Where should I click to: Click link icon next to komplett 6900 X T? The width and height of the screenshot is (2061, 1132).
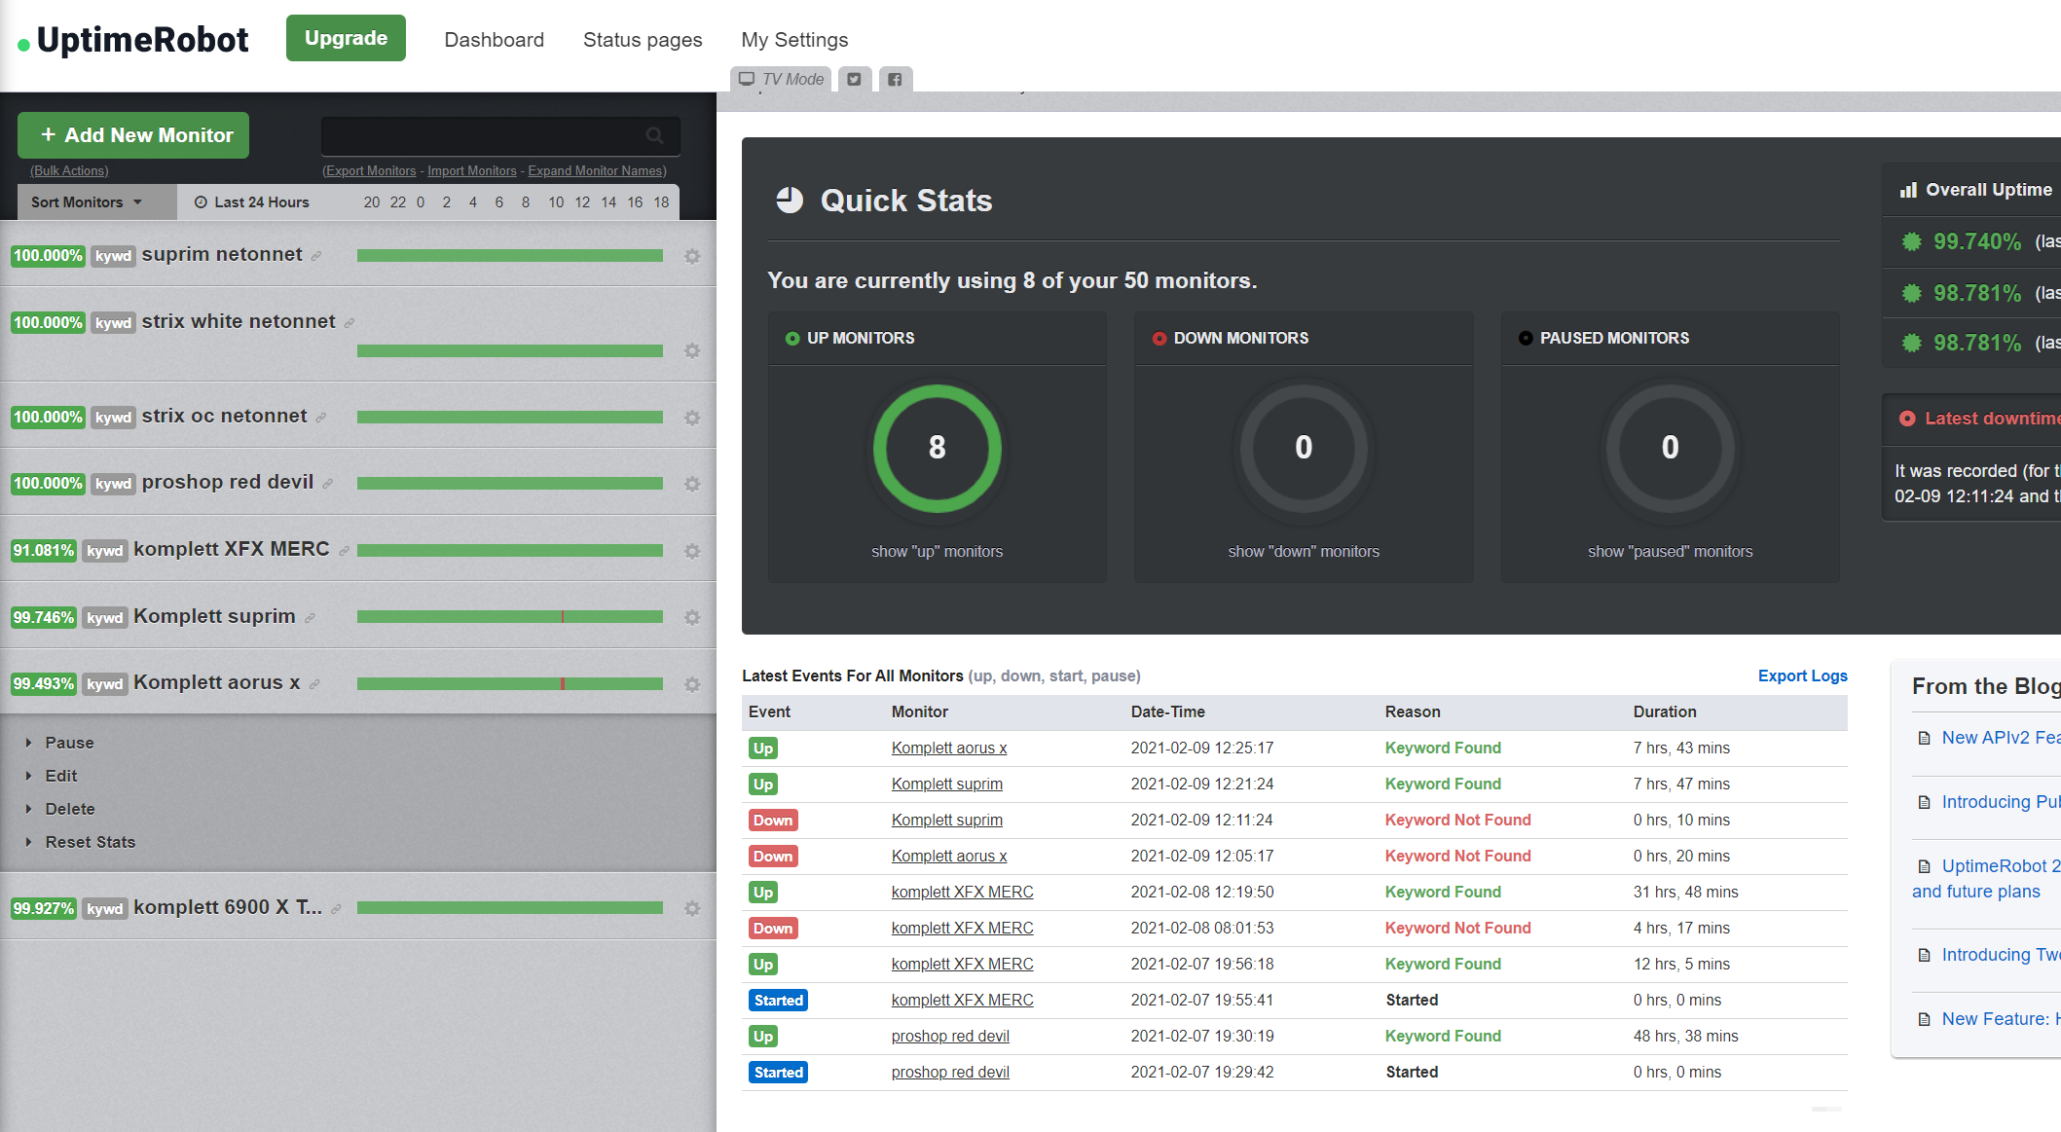pyautogui.click(x=336, y=909)
